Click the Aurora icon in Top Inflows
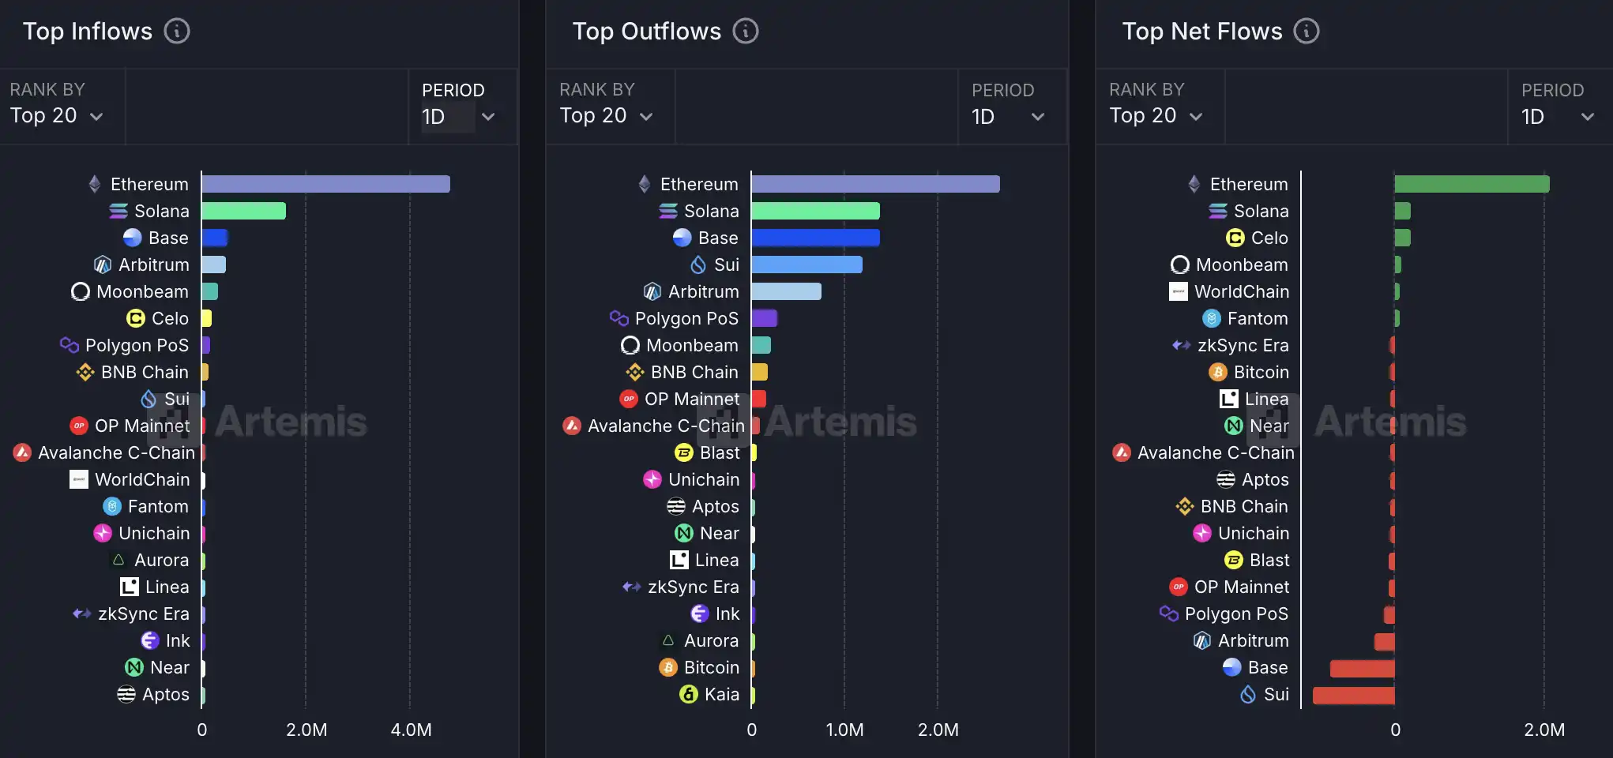The image size is (1613, 758). (118, 560)
